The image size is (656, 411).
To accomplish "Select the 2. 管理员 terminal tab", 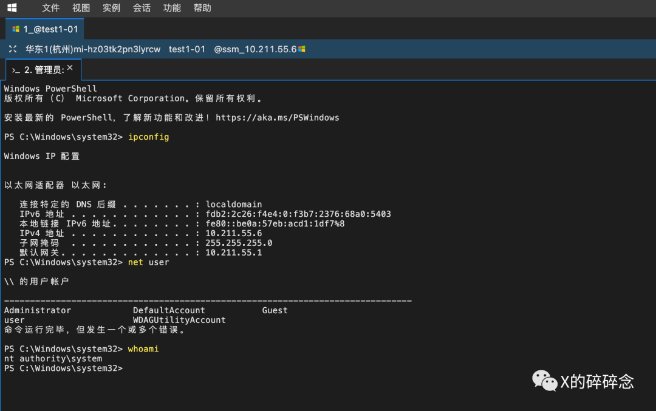I will click(x=44, y=70).
